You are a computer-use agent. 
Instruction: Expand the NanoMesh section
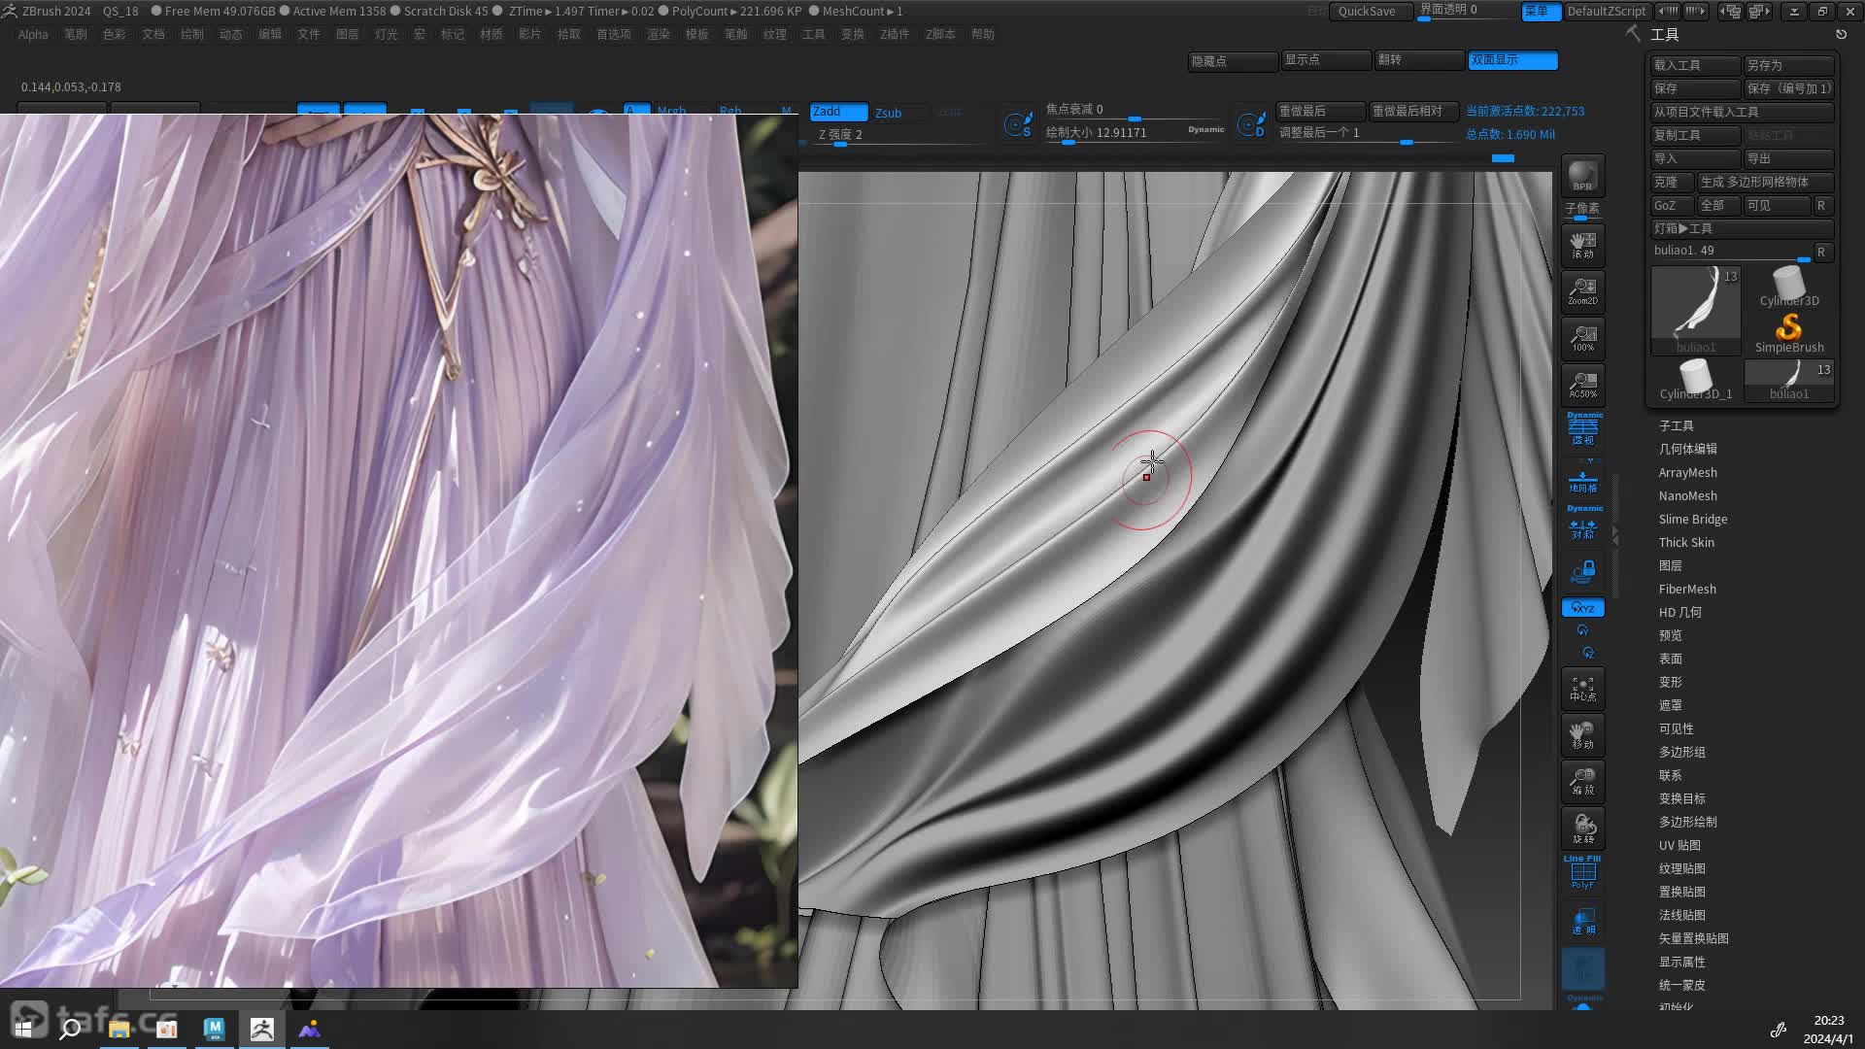coord(1687,495)
